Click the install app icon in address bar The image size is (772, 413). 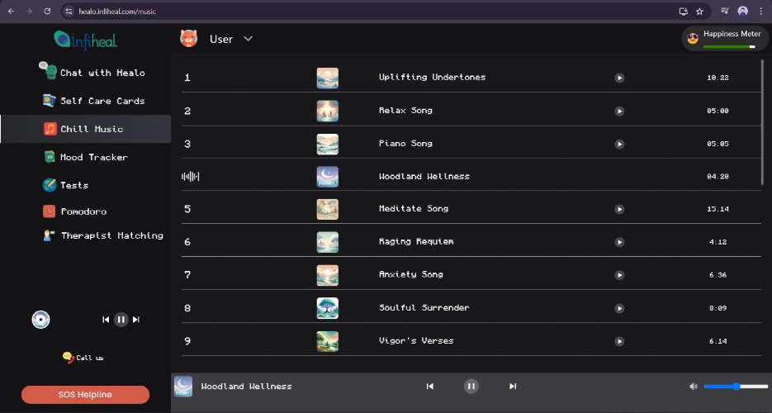pos(684,12)
